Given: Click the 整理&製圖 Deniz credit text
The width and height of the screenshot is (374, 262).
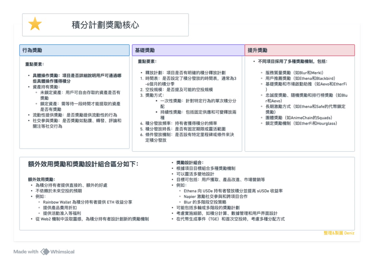Looking at the screenshot, I should click(339, 233).
